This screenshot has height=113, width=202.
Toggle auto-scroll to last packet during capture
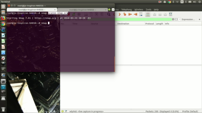[x=141, y=14]
